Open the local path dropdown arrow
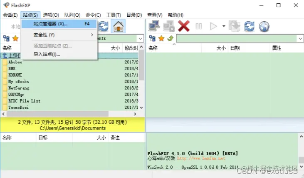The height and width of the screenshot is (178, 304). pos(141,38)
